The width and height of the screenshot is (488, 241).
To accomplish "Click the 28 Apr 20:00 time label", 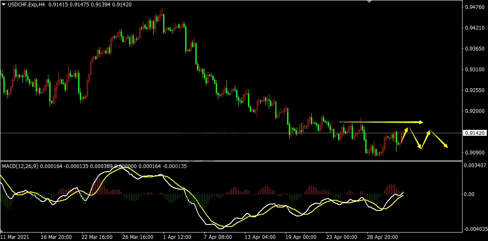I will pyautogui.click(x=383, y=237).
